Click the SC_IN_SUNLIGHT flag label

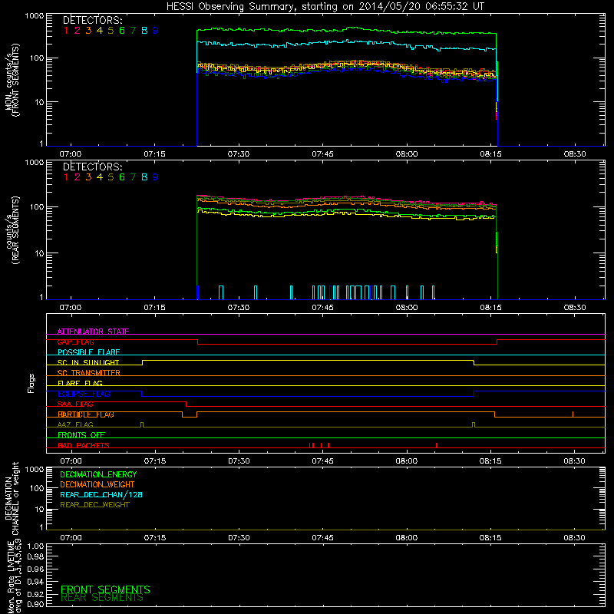[x=88, y=362]
